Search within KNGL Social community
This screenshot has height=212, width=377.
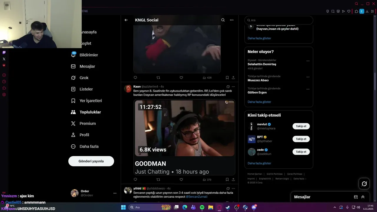pyautogui.click(x=223, y=20)
